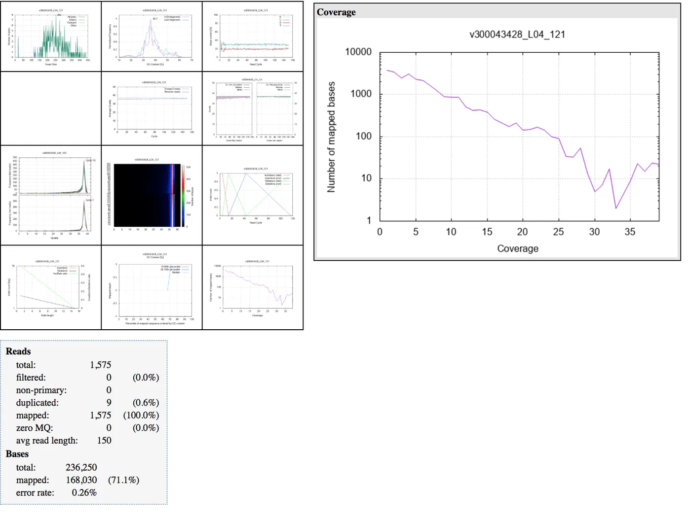Image resolution: width=691 pixels, height=520 pixels.
Task: Click the non-primary: label
Action: pos(41,390)
